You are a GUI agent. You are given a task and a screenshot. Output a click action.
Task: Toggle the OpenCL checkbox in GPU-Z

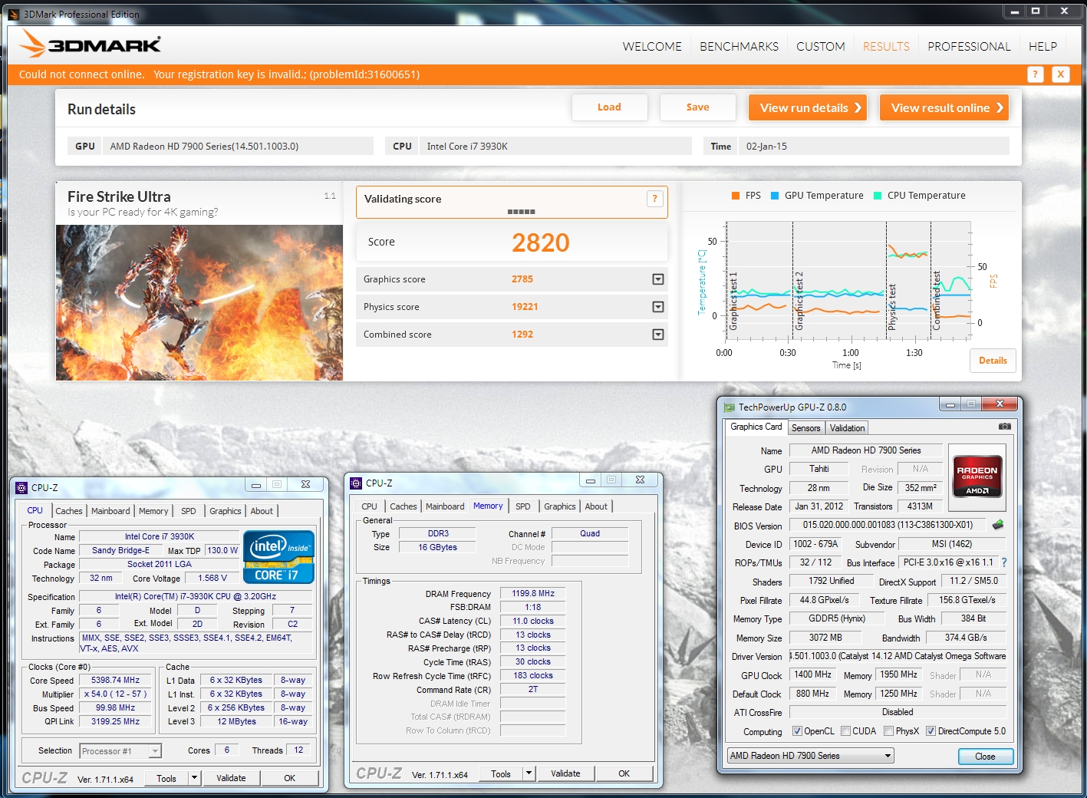tap(797, 731)
